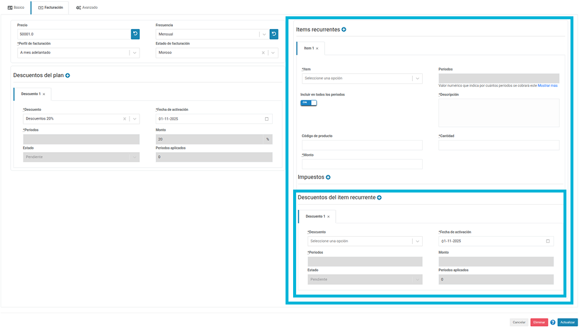
Task: Click the Descuentos del item recurrente heading
Action: pyautogui.click(x=337, y=198)
